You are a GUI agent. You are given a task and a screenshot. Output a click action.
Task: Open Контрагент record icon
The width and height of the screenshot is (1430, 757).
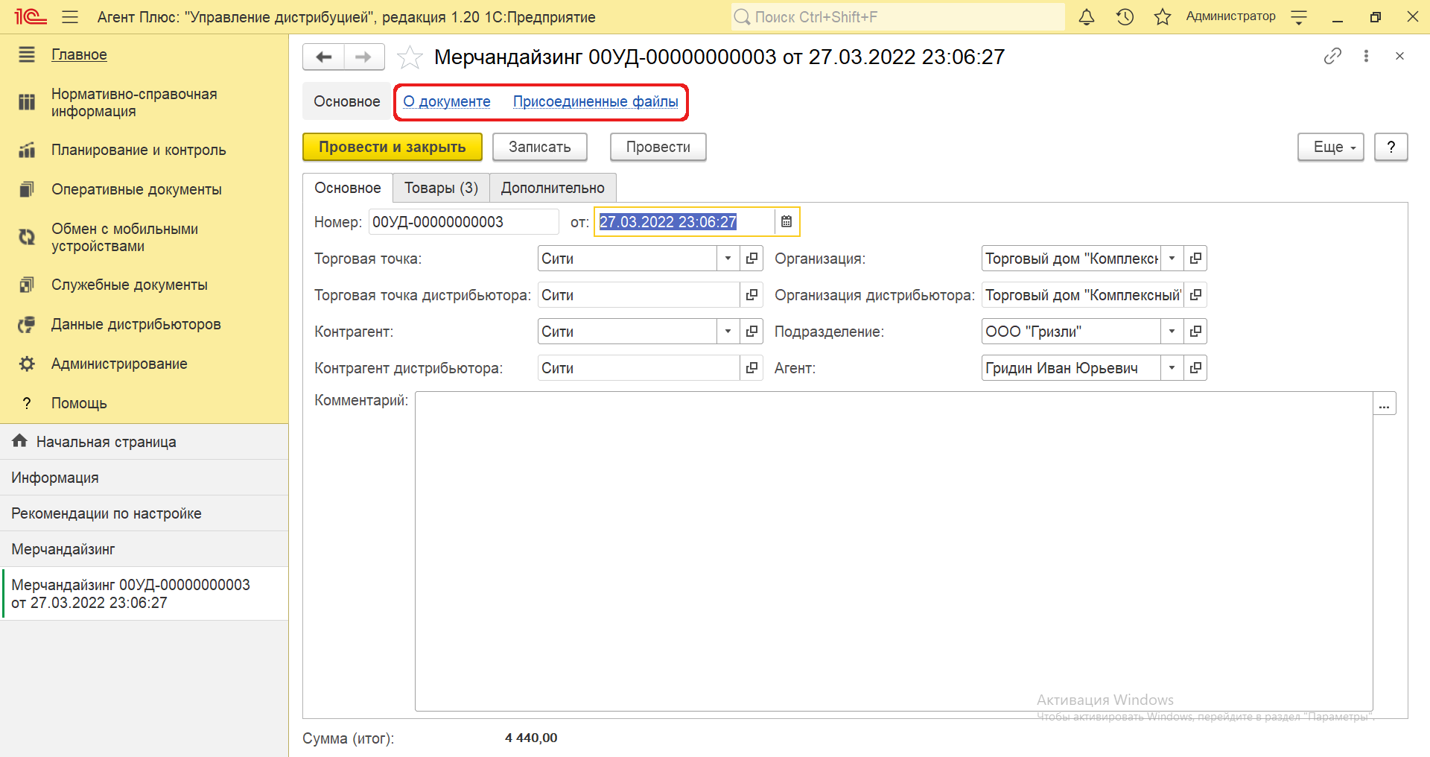751,331
